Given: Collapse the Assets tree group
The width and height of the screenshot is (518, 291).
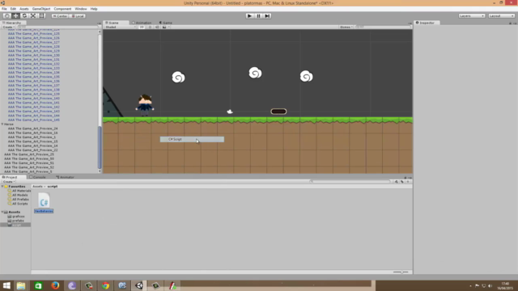Looking at the screenshot, I should click(2, 212).
